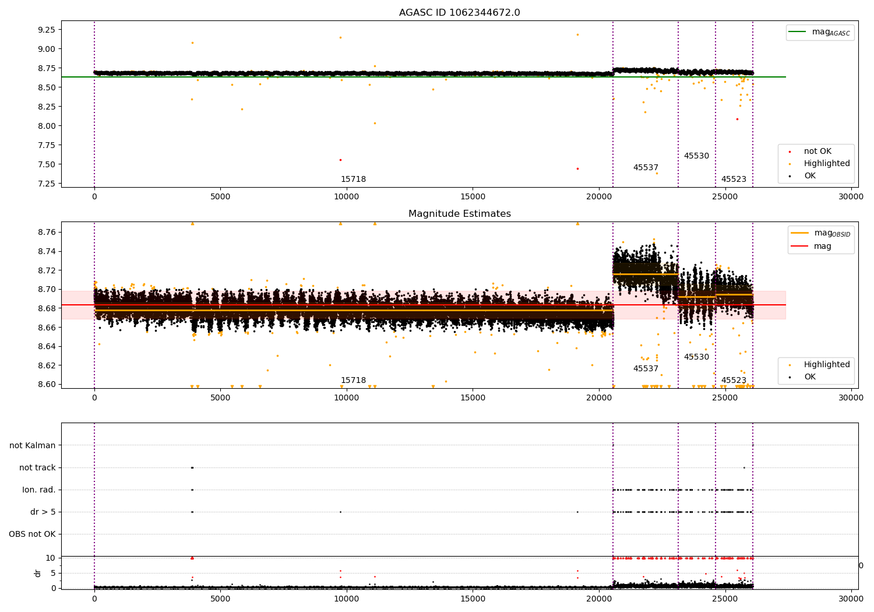
Task: Click the 'dr > 5' row label
Action: tap(43, 512)
